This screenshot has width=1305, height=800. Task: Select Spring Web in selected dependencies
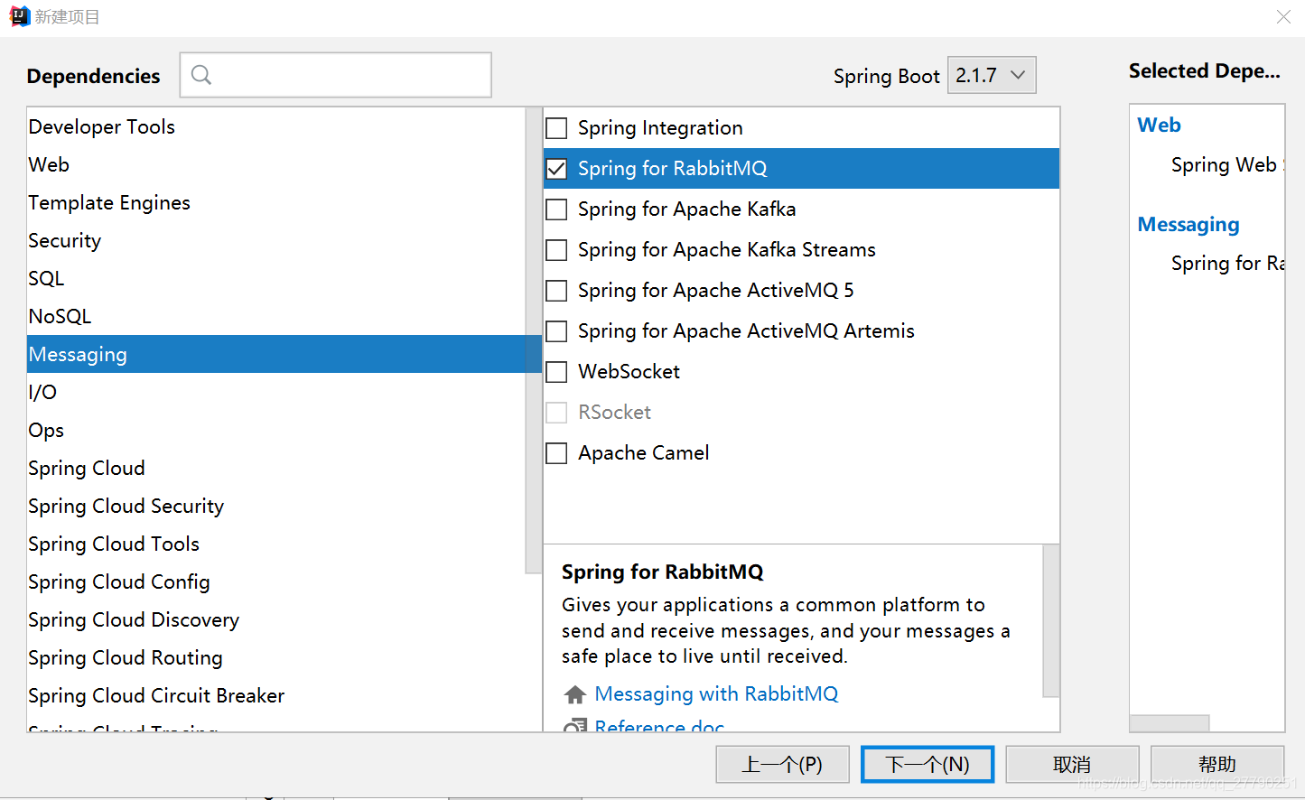[1226, 164]
